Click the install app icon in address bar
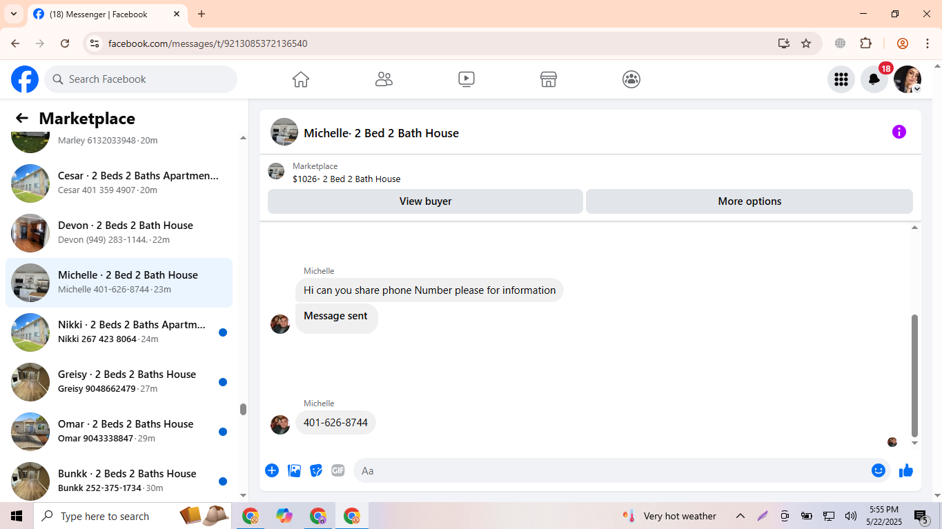This screenshot has width=942, height=529. (x=783, y=43)
